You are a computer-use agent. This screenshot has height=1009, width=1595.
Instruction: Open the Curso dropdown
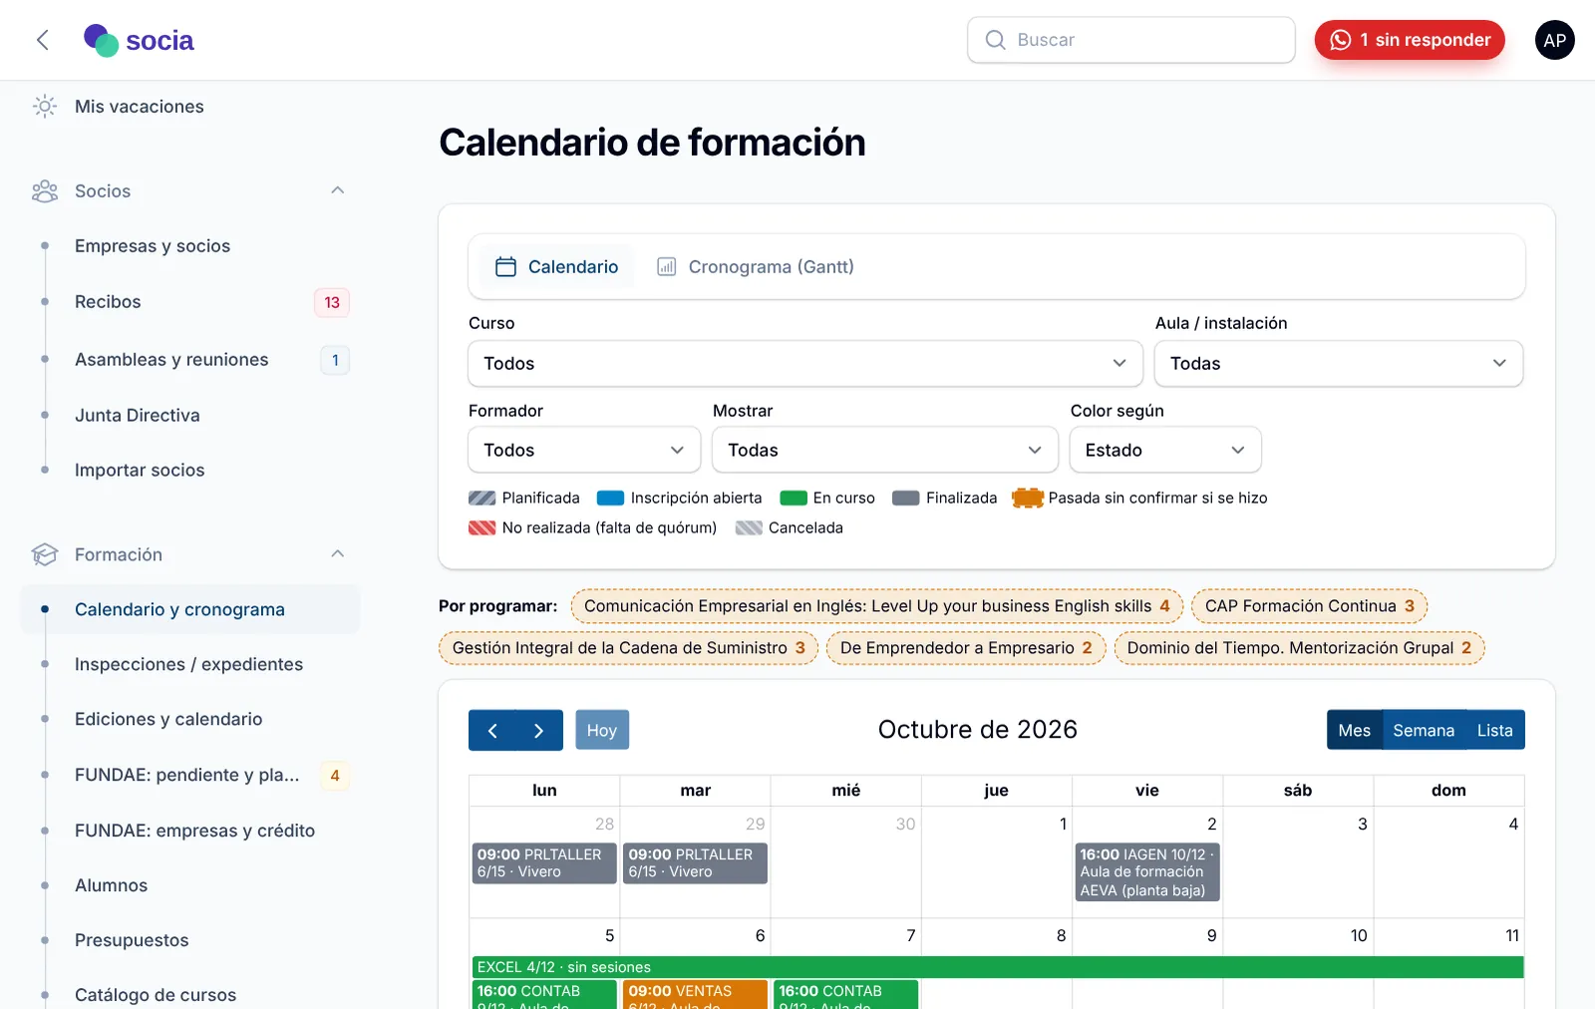[x=805, y=363]
